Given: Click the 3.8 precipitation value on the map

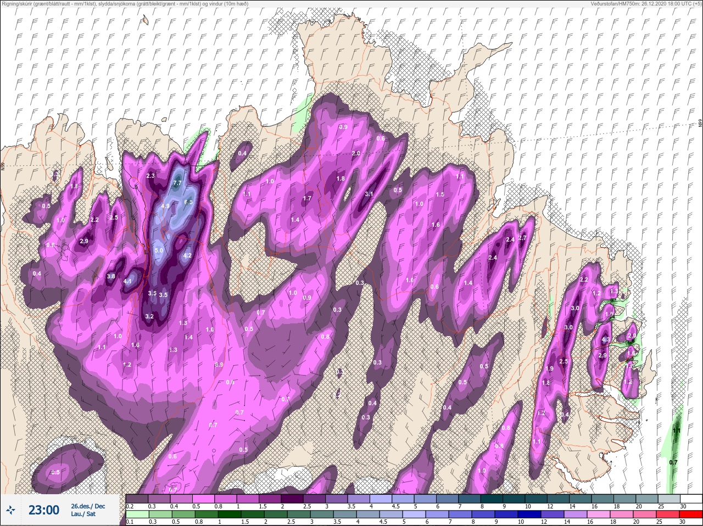Looking at the screenshot, I should pyautogui.click(x=111, y=276).
